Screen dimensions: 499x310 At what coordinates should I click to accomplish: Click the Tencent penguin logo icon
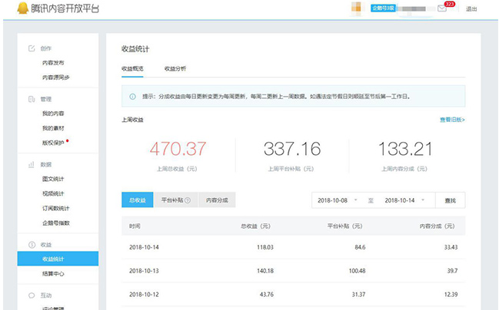point(10,9)
